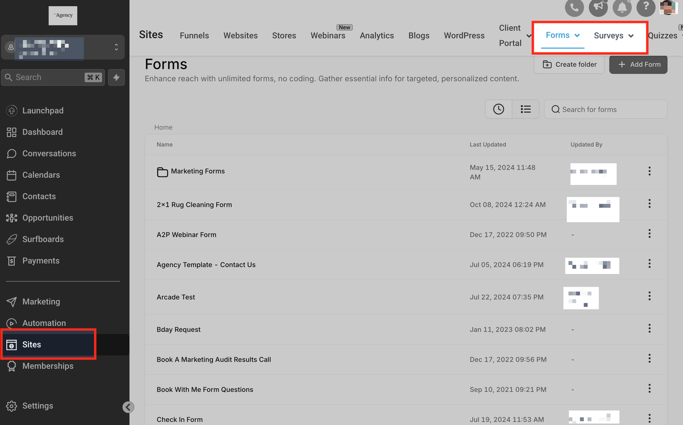The image size is (683, 425).
Task: Open three-dot menu for Marketing Forms
Action: click(x=649, y=171)
